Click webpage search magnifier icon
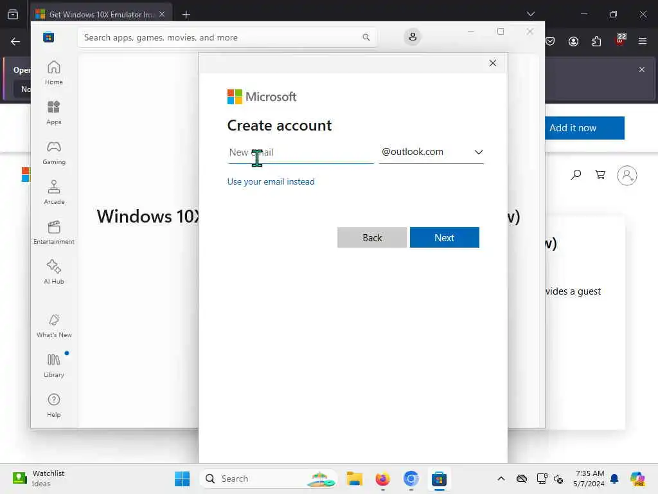Image resolution: width=658 pixels, height=494 pixels. tap(576, 174)
